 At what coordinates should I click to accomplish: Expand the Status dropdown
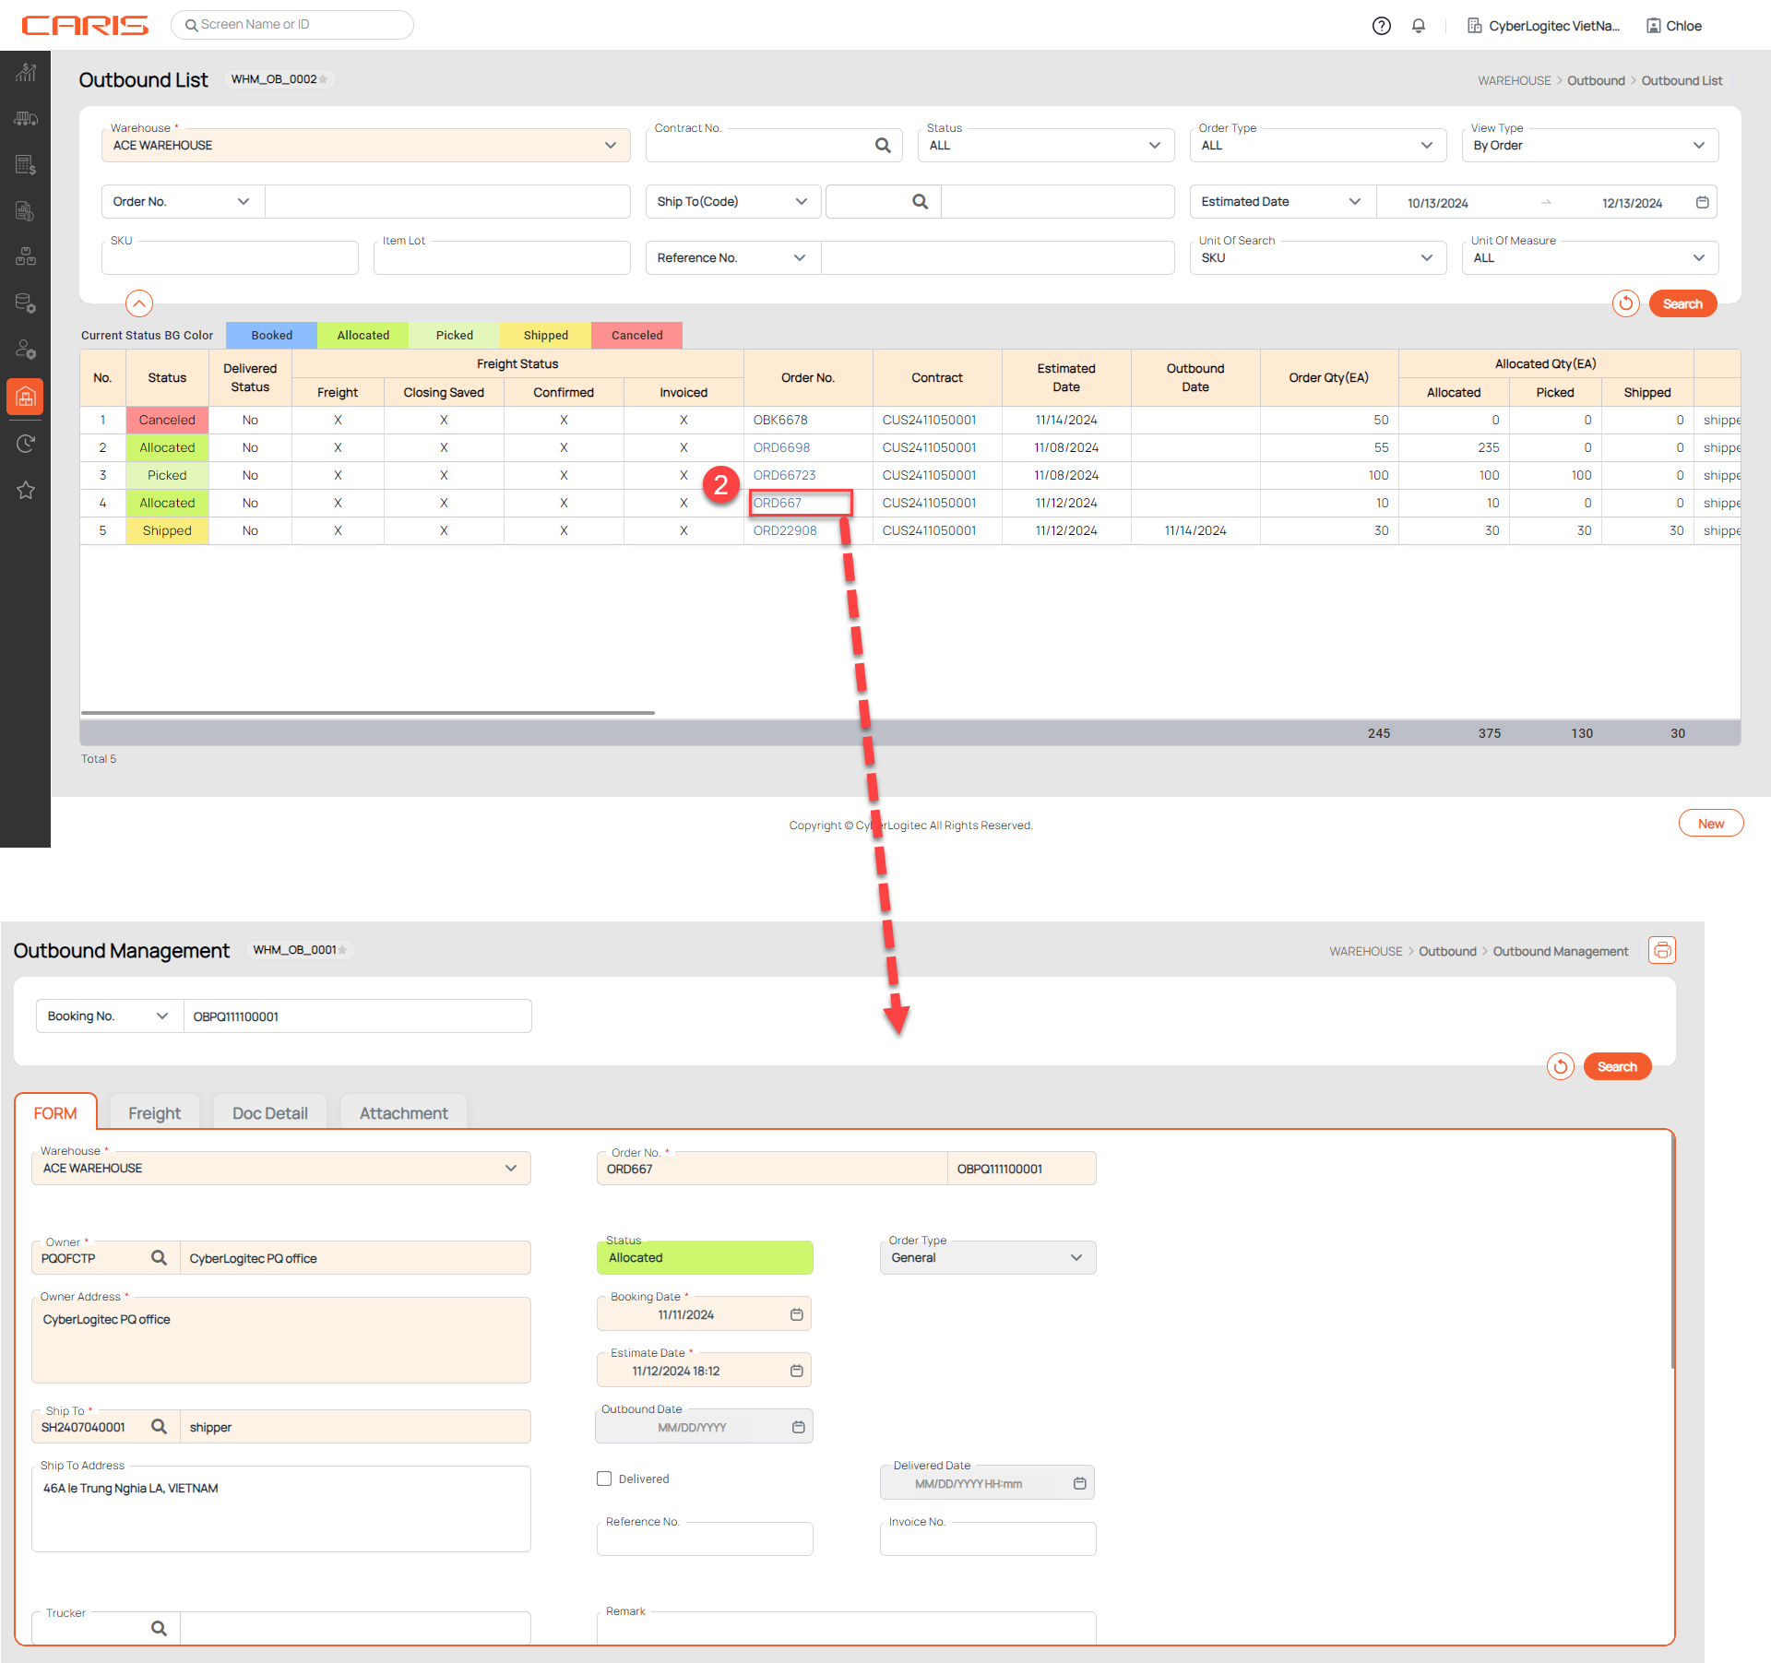(x=1045, y=146)
